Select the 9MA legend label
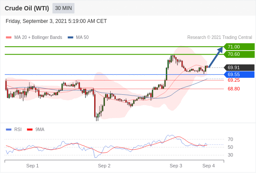Image resolution: width=256 pixels, height=173 pixels. [40, 130]
